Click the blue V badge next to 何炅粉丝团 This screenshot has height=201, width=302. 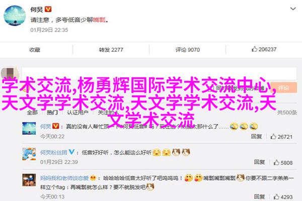click(x=71, y=152)
